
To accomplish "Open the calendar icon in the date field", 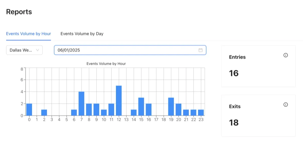I will click(x=201, y=50).
